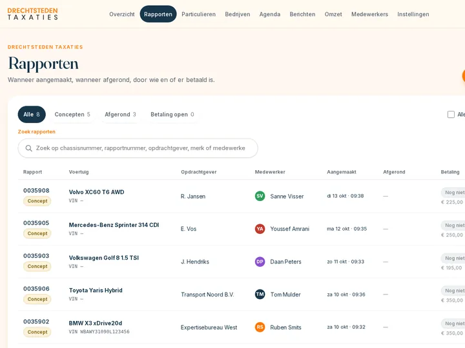Click amount € 250,00

coord(452,235)
